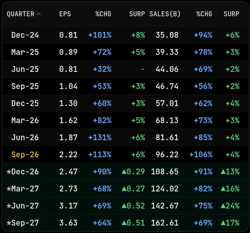Click the EPS value 2.73

point(68,189)
